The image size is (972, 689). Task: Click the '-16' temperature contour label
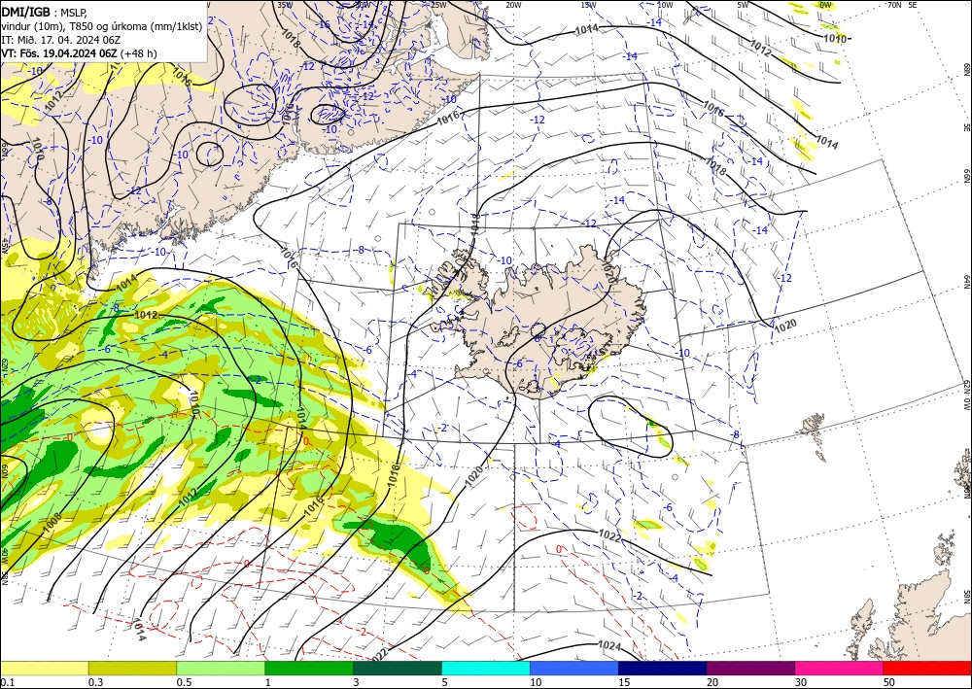pos(323,24)
